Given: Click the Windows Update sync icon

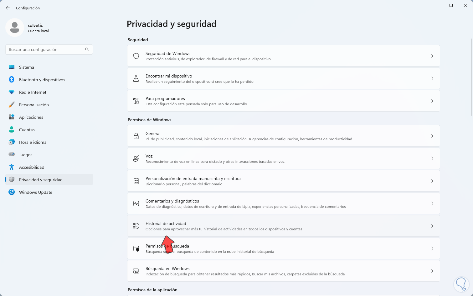Looking at the screenshot, I should pos(12,192).
